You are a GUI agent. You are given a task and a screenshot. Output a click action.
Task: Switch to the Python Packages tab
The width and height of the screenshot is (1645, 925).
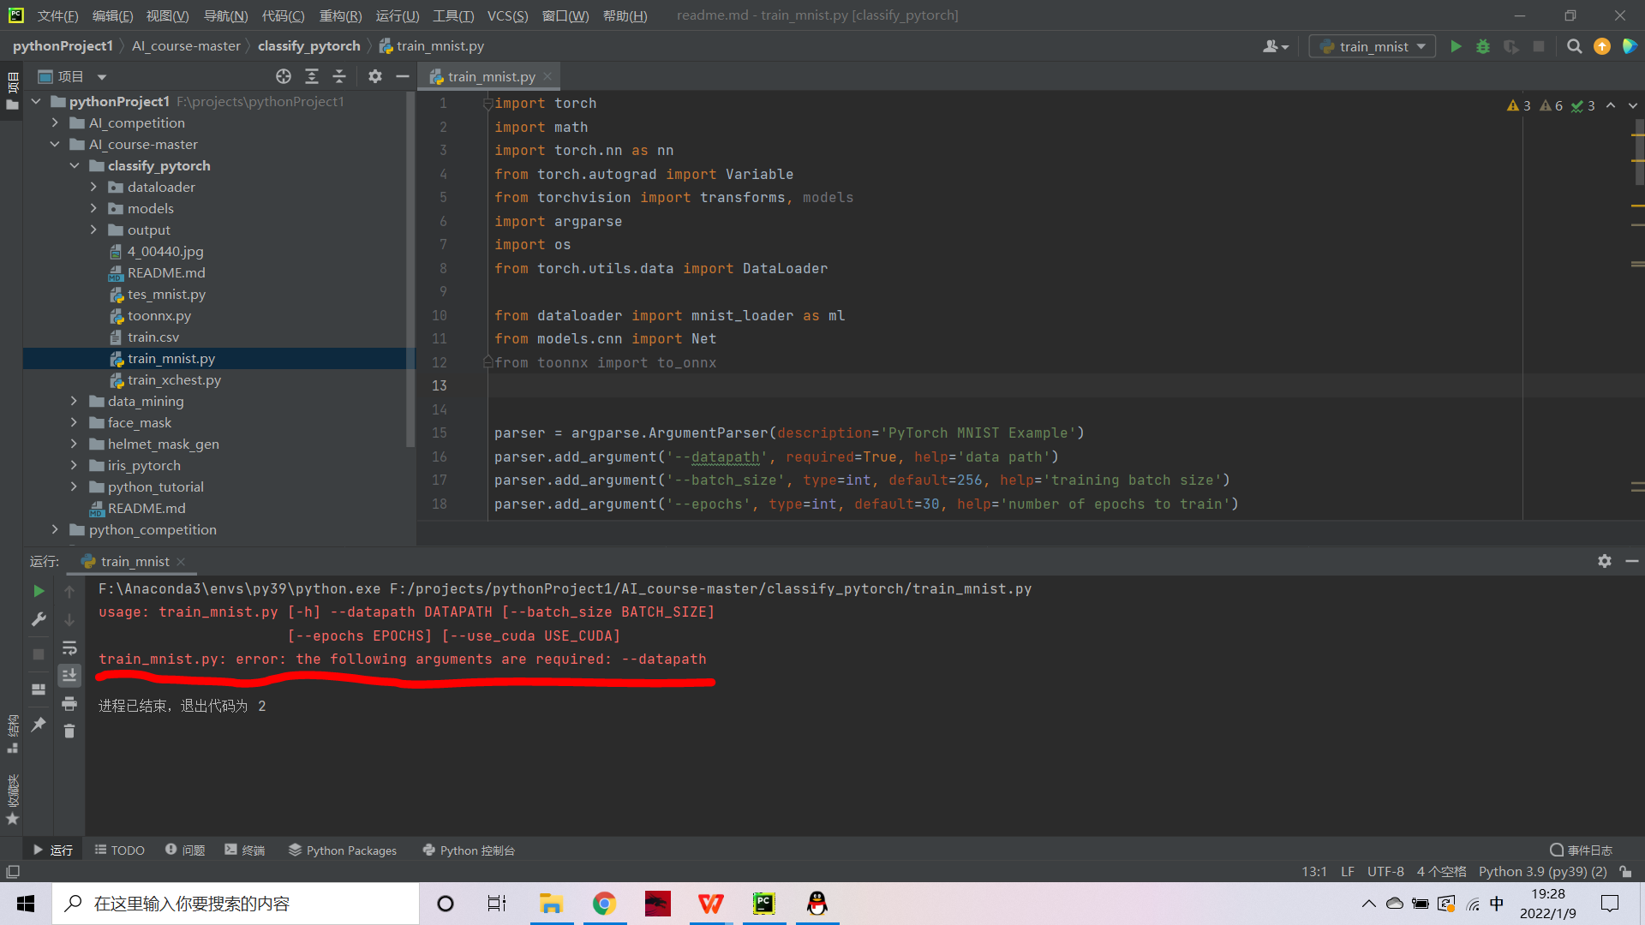coord(342,850)
